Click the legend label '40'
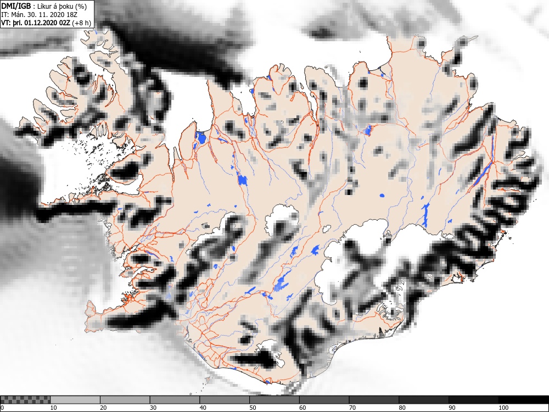The height and width of the screenshot is (412, 549). click(x=203, y=408)
